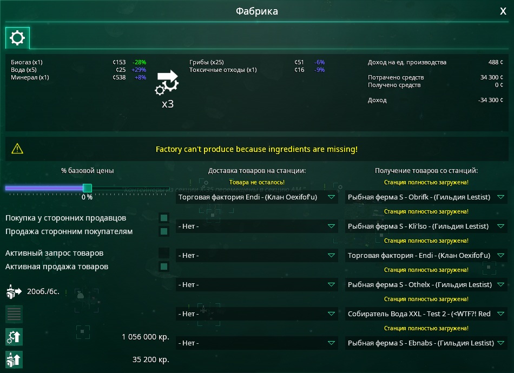Toggle Продажа сторонним покупателям checkbox
The width and height of the screenshot is (514, 373).
164,231
